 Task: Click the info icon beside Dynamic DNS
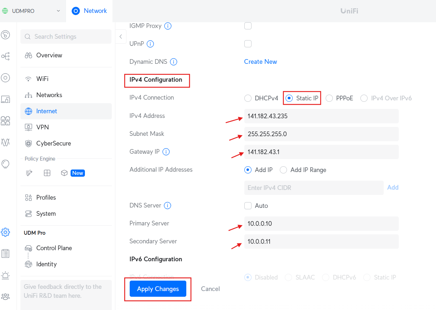tap(173, 62)
